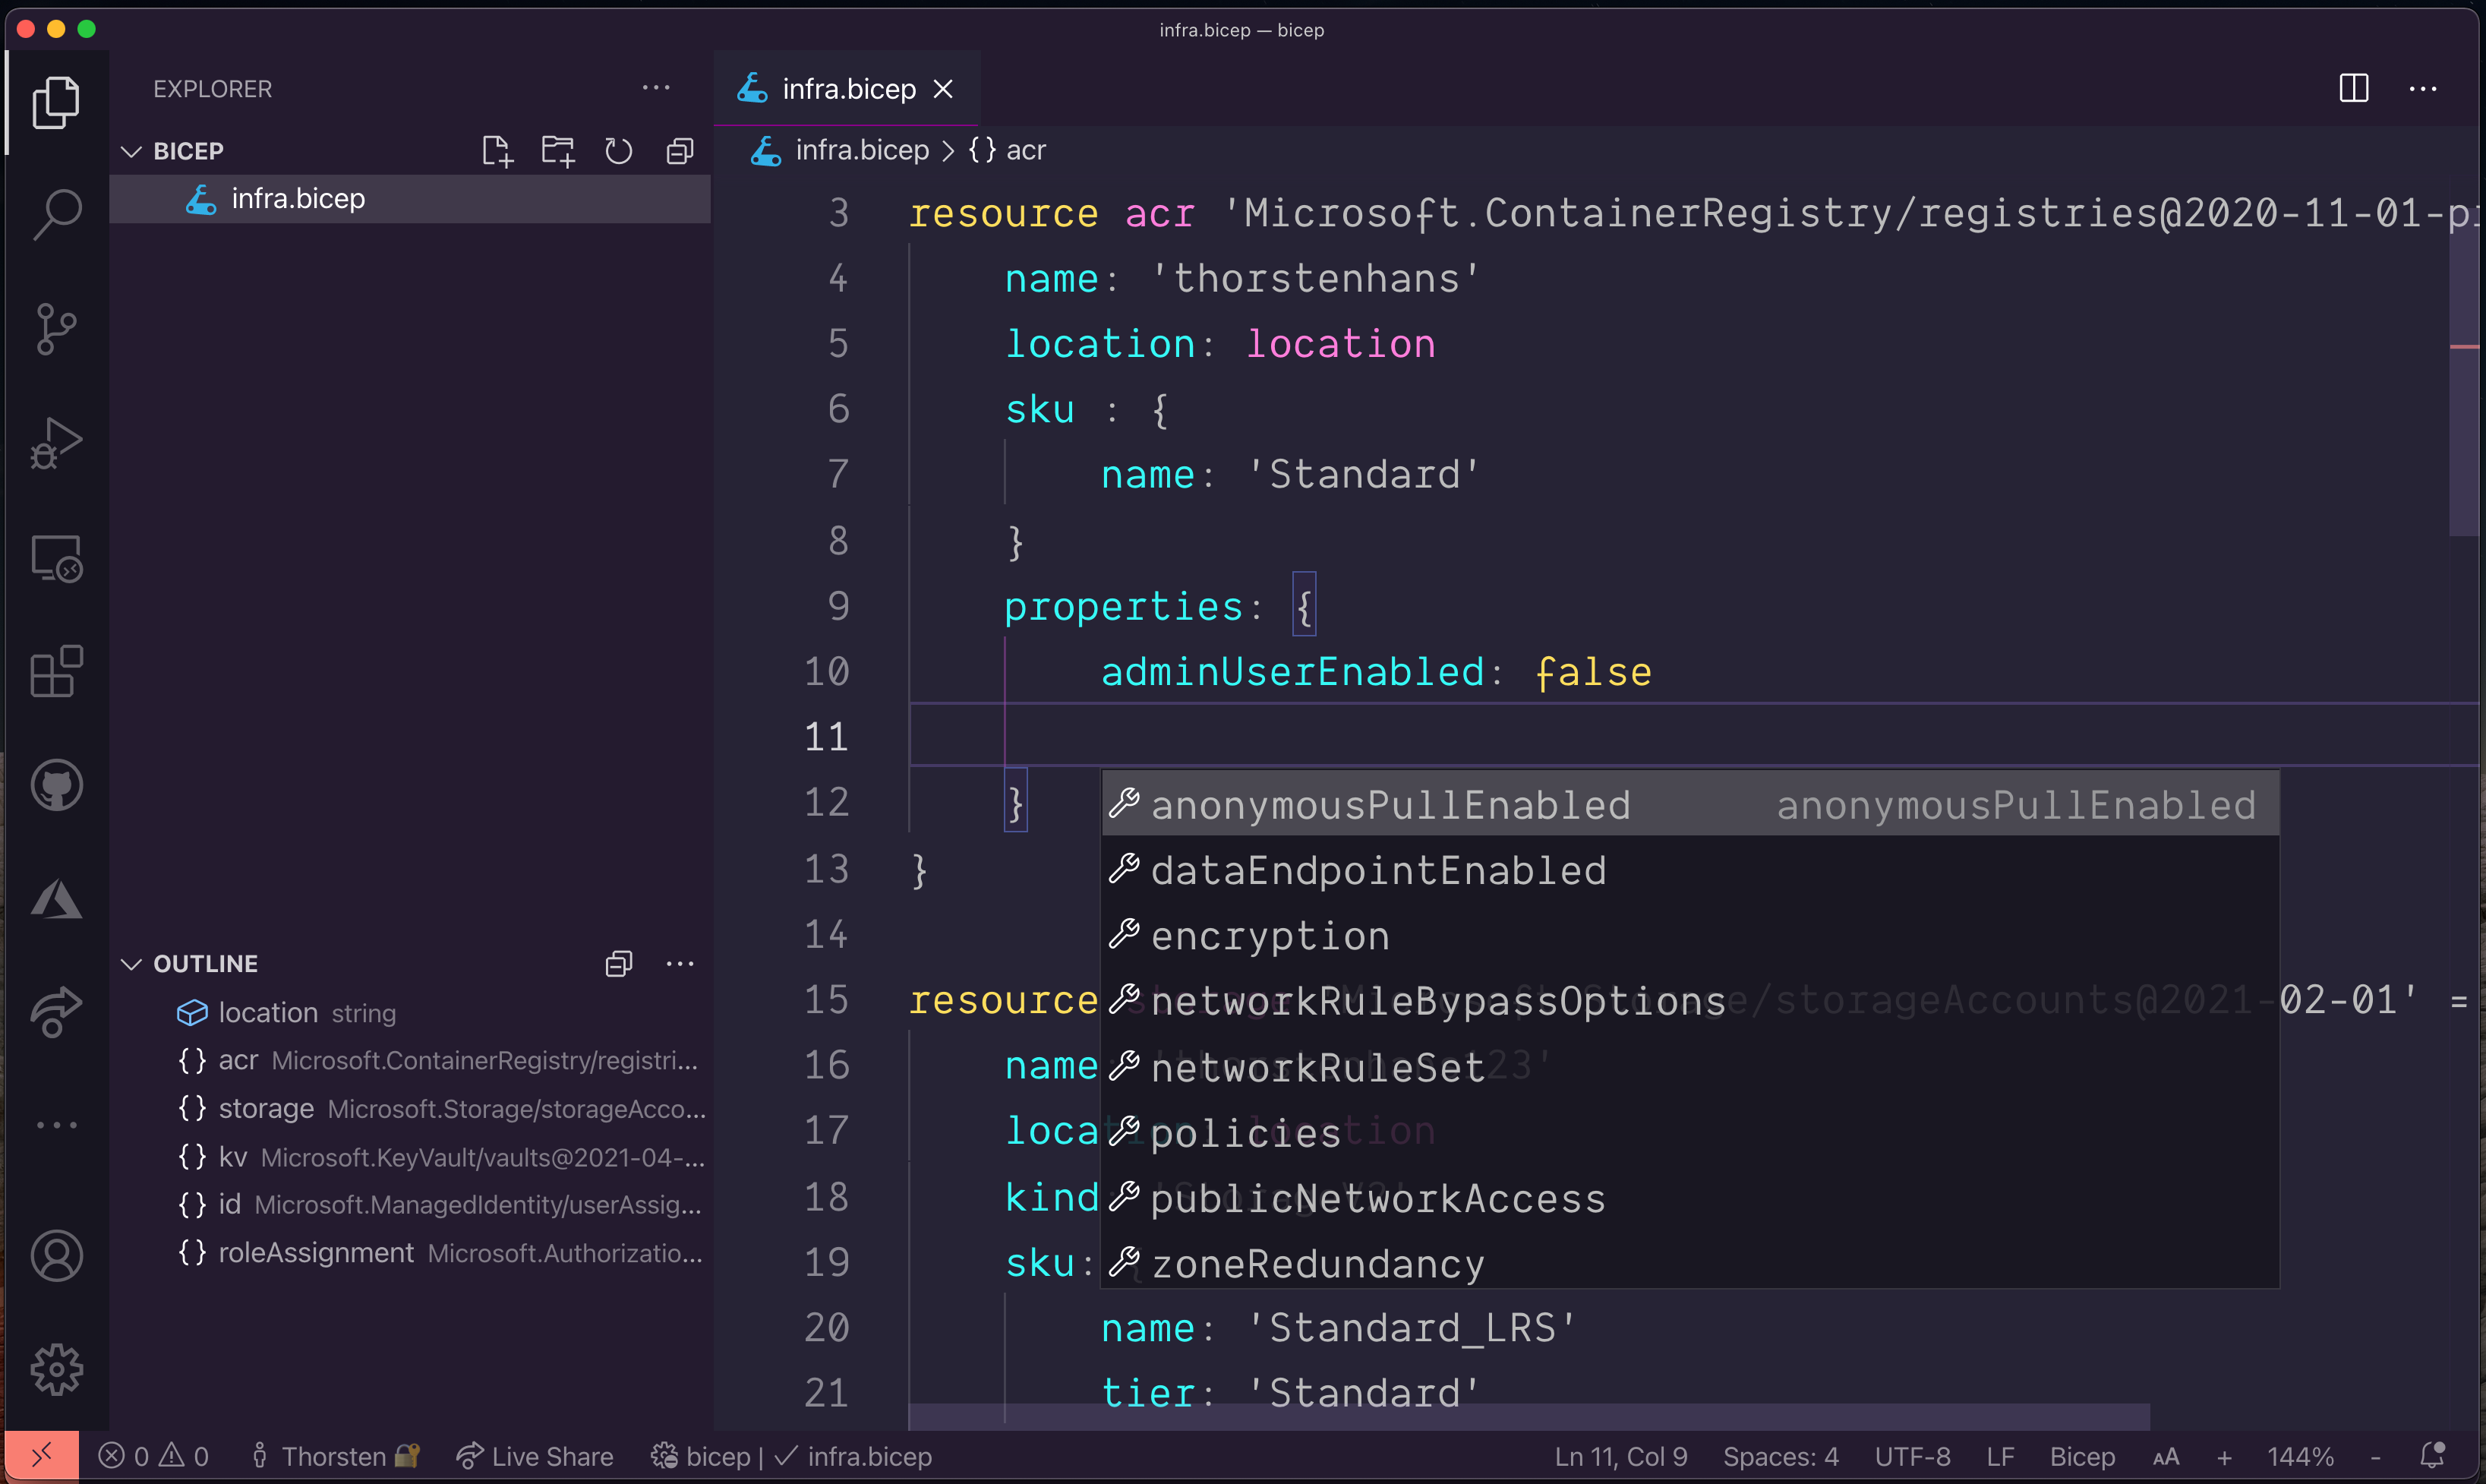The width and height of the screenshot is (2486, 1484).
Task: Open notifications bell in status bar
Action: click(2432, 1455)
